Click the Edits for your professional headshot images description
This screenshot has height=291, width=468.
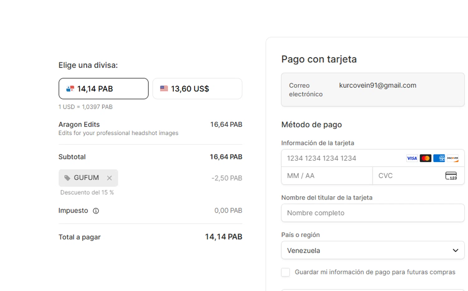pos(118,133)
